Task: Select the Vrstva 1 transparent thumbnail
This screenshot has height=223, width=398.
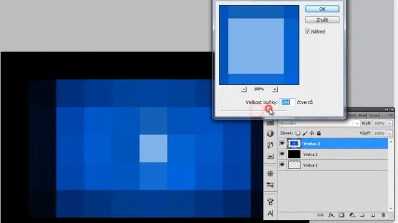Action: (x=294, y=165)
